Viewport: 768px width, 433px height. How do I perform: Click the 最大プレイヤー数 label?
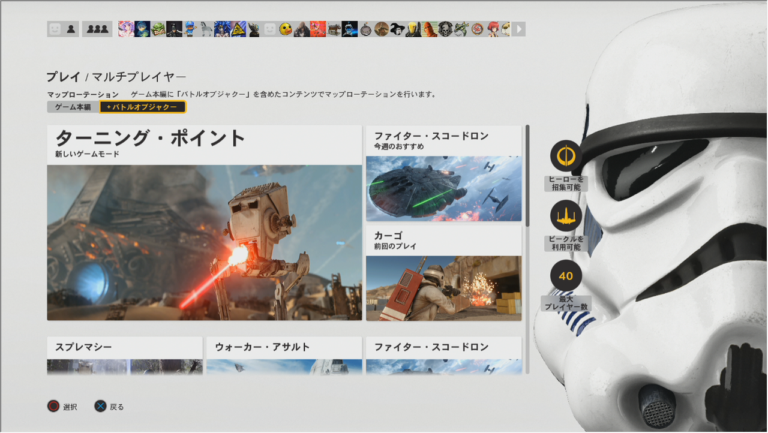point(566,303)
